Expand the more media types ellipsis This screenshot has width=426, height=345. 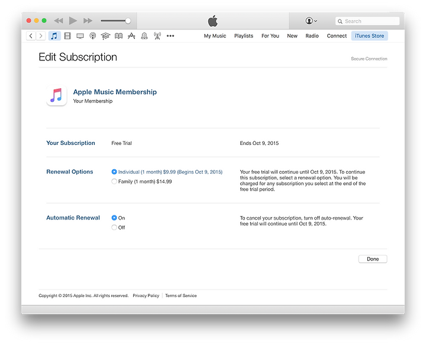(170, 36)
